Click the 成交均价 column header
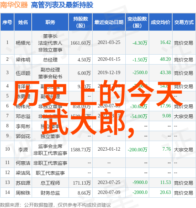 (x=161, y=22)
